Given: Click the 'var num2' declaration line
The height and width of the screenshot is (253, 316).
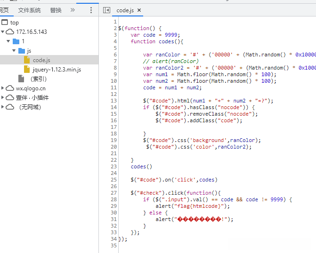Looking at the screenshot, I should coord(210,81).
